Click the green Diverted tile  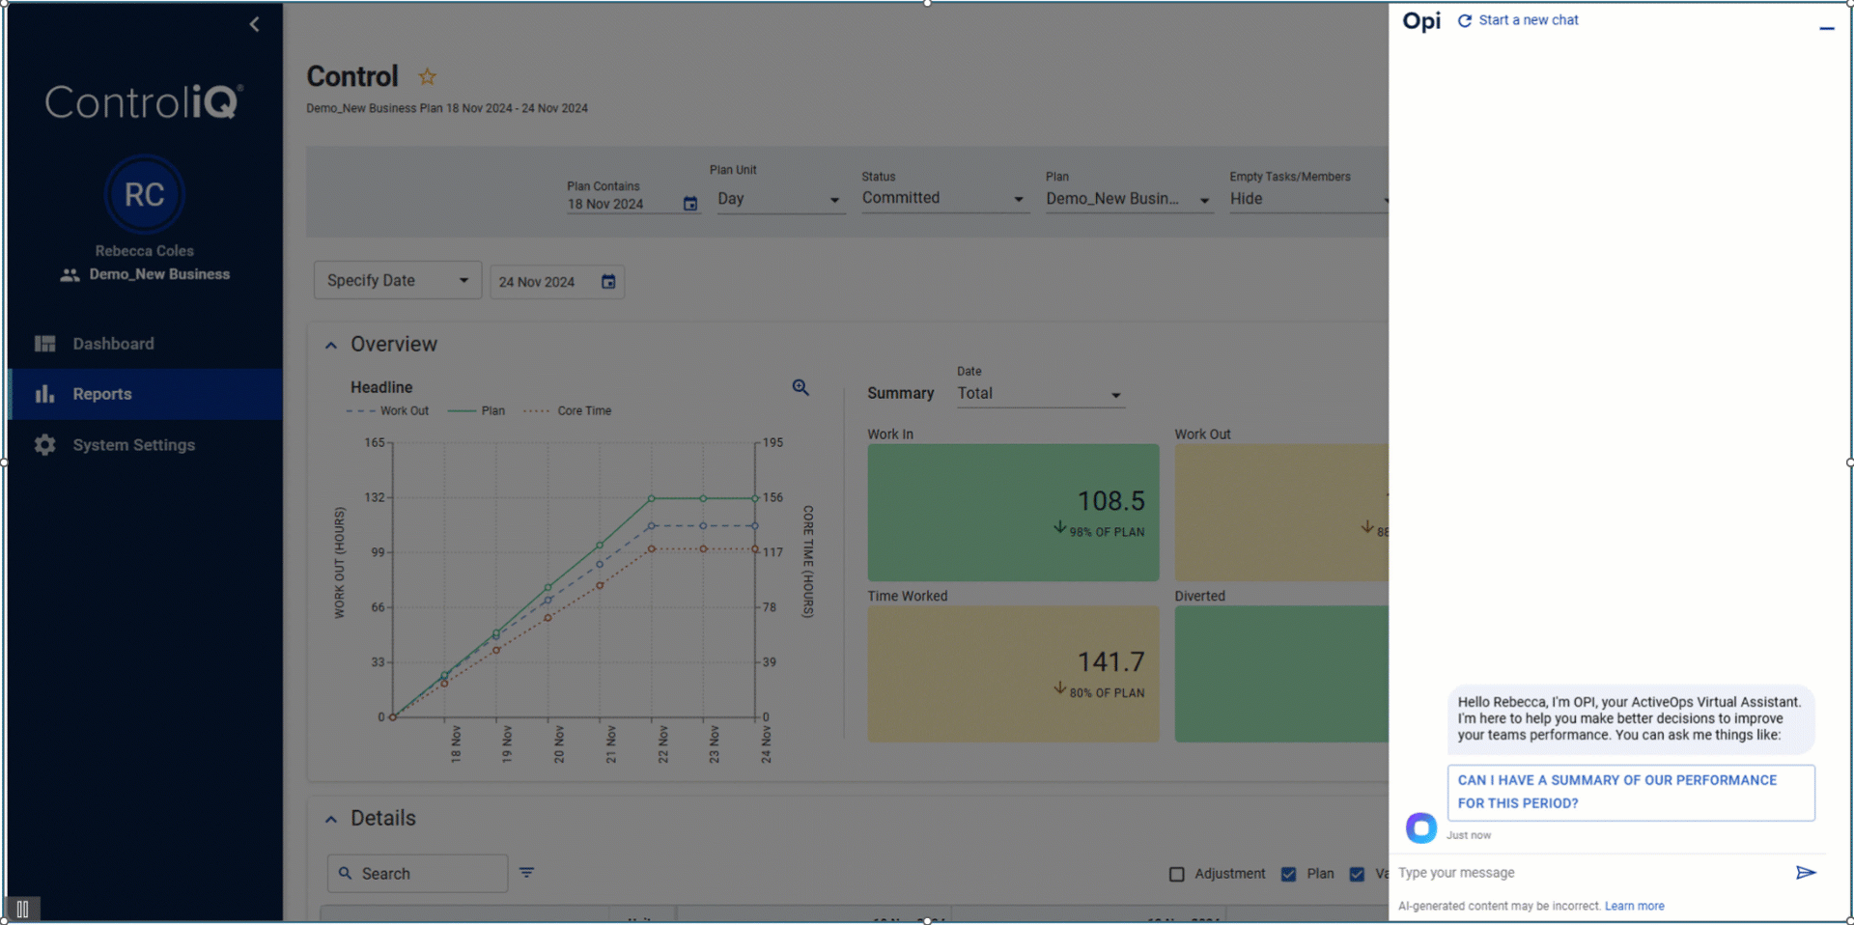point(1281,674)
